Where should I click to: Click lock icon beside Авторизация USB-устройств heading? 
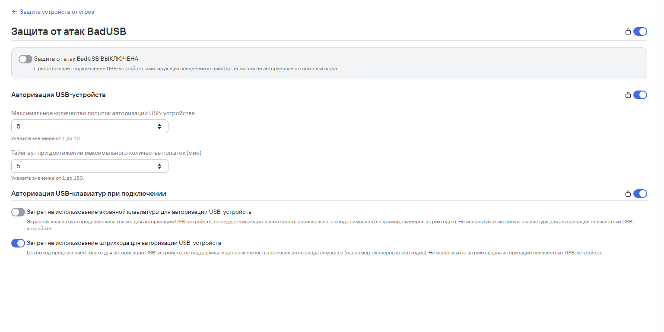pyautogui.click(x=628, y=95)
